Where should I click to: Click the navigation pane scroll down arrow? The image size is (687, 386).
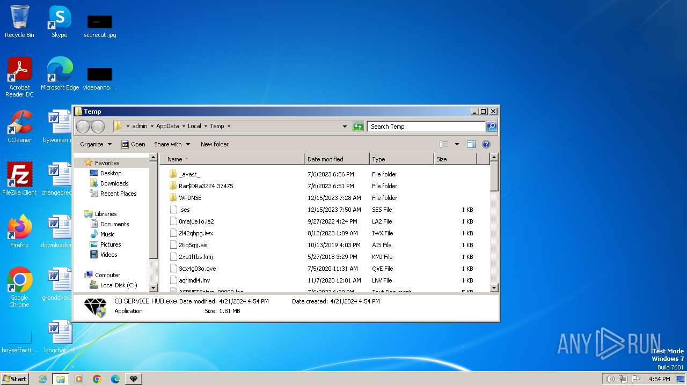pos(154,288)
